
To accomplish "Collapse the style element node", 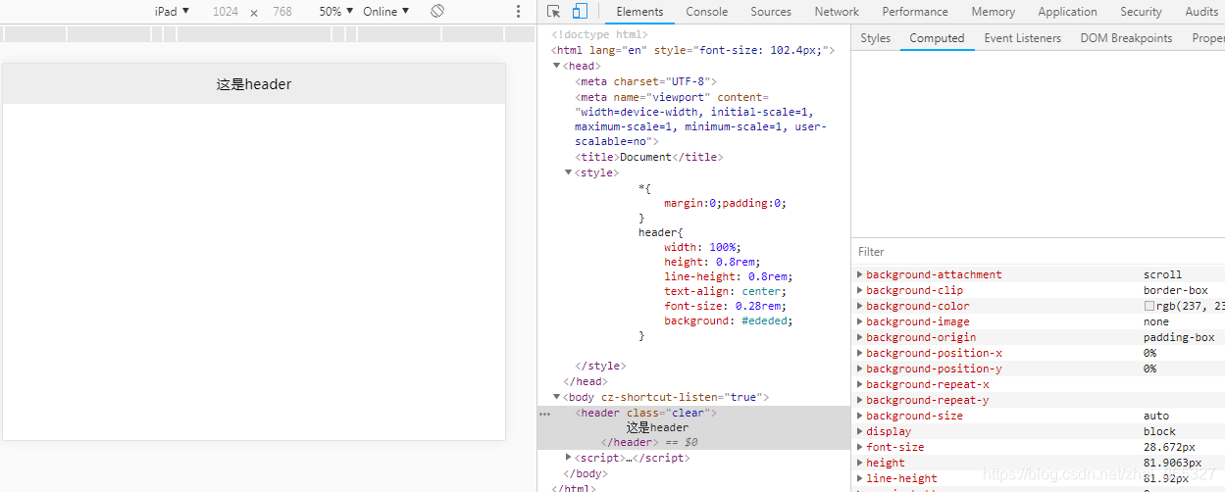I will pyautogui.click(x=569, y=172).
